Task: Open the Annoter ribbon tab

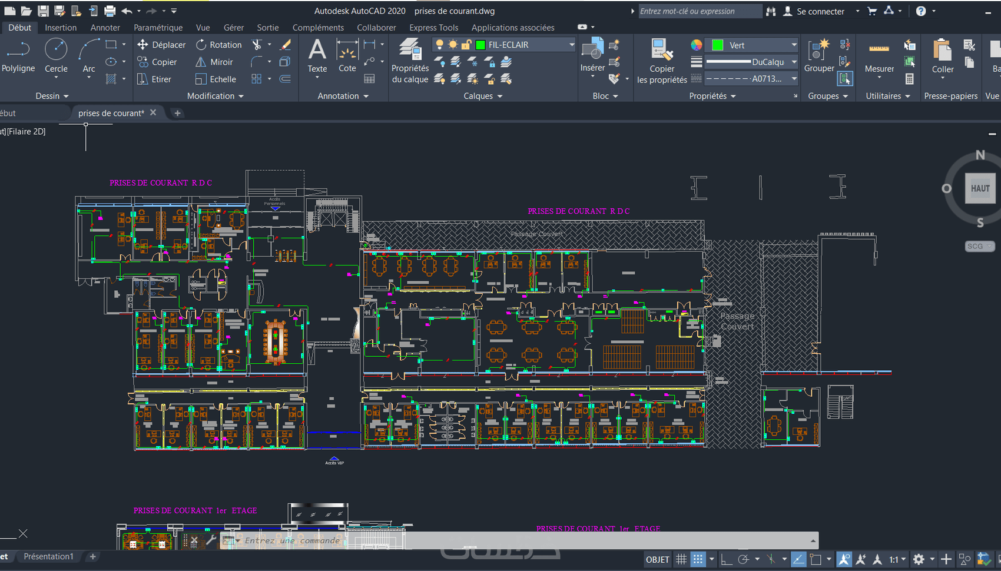Action: (105, 28)
